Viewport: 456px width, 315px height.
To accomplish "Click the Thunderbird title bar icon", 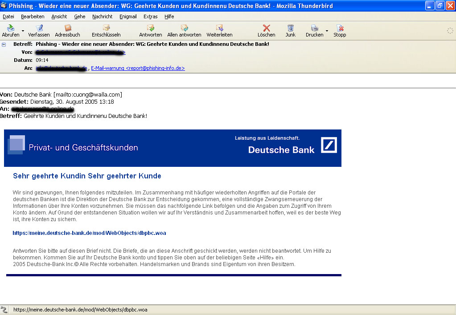I will [4, 5].
